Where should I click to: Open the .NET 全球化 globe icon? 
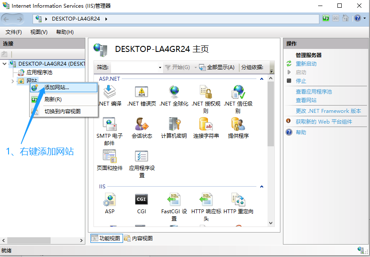click(x=174, y=92)
